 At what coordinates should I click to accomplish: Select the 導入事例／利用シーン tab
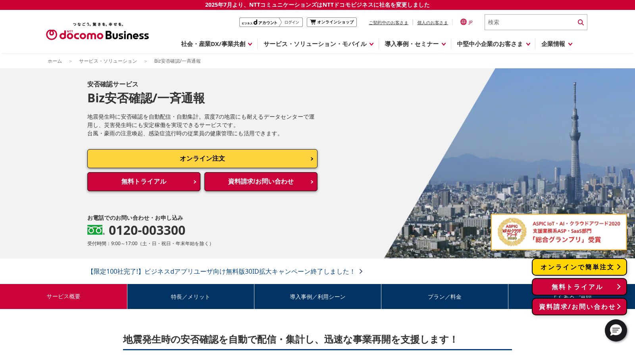click(x=317, y=296)
